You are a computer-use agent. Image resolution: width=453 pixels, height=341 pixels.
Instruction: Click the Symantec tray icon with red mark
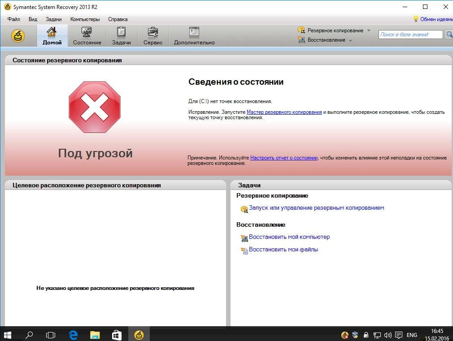[344, 335]
